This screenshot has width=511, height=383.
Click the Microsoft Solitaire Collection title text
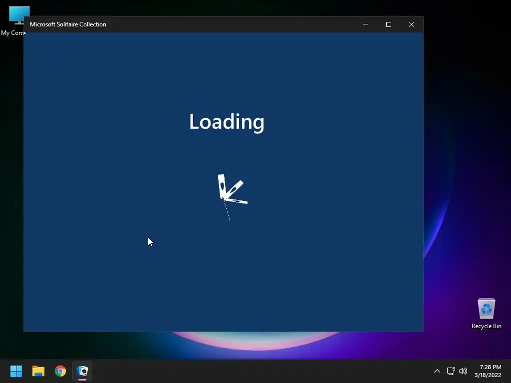[x=68, y=24]
